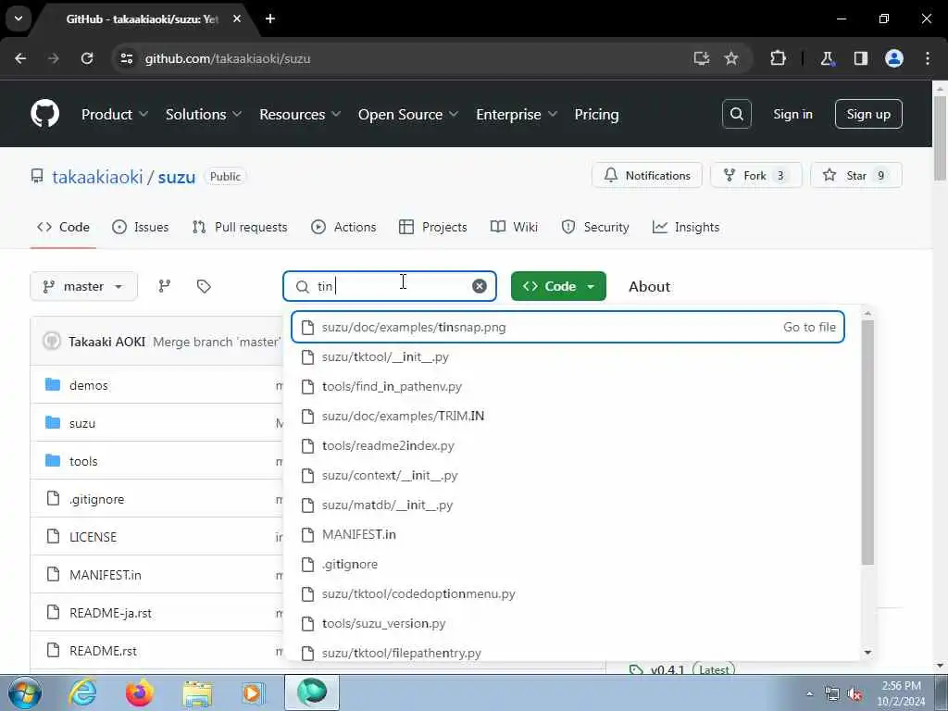The image size is (948, 711).
Task: Open the LICENSE file
Action: click(x=93, y=537)
